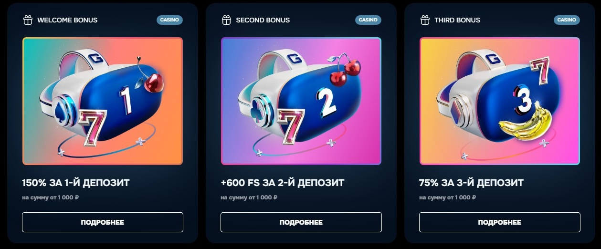Screen dimensions: 601x249
Task: Click the banana in the third bonus image
Action: click(524, 122)
